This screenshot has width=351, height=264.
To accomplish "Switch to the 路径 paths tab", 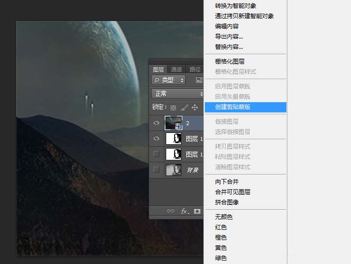I will 195,69.
